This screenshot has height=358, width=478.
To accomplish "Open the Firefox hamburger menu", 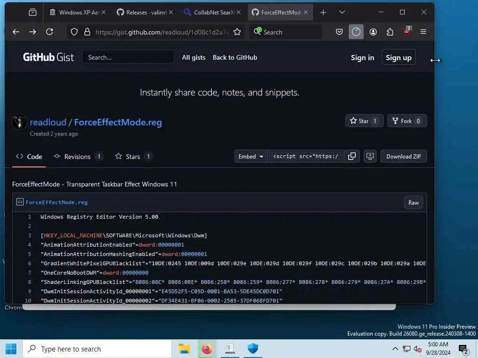I will (423, 32).
